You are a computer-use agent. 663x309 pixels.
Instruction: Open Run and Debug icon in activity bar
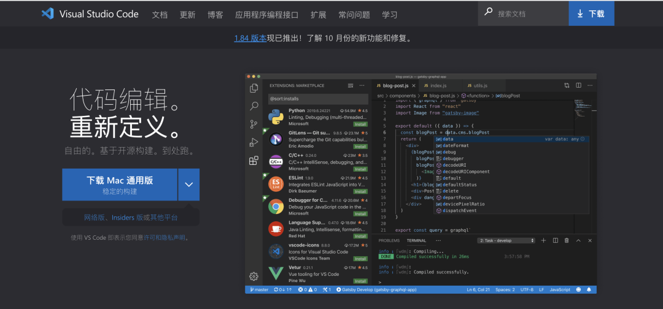[254, 142]
